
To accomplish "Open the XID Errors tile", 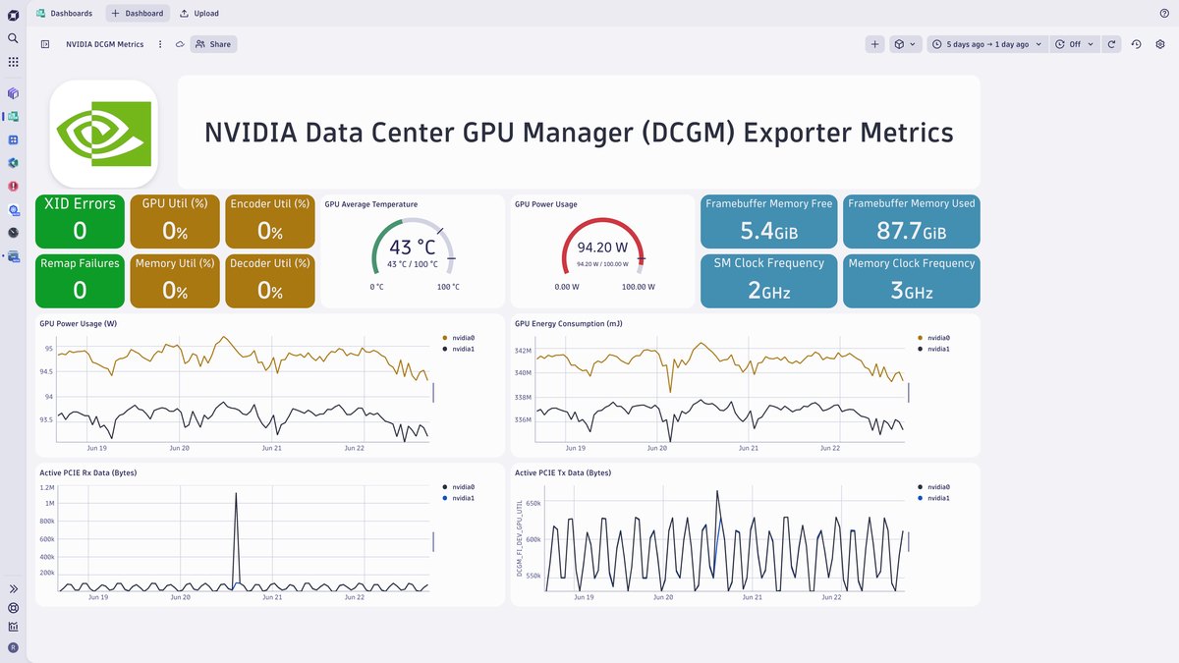I will pyautogui.click(x=80, y=221).
